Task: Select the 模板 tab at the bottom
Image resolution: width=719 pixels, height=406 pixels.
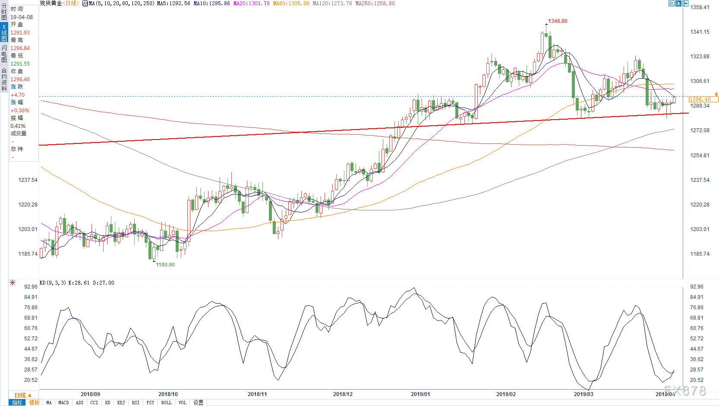Action: [35, 403]
